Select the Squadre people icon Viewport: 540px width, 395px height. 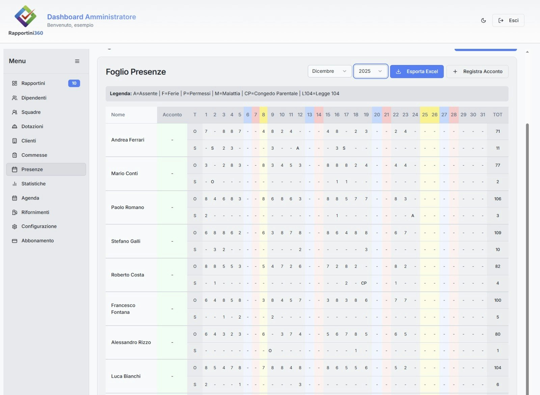coord(15,112)
